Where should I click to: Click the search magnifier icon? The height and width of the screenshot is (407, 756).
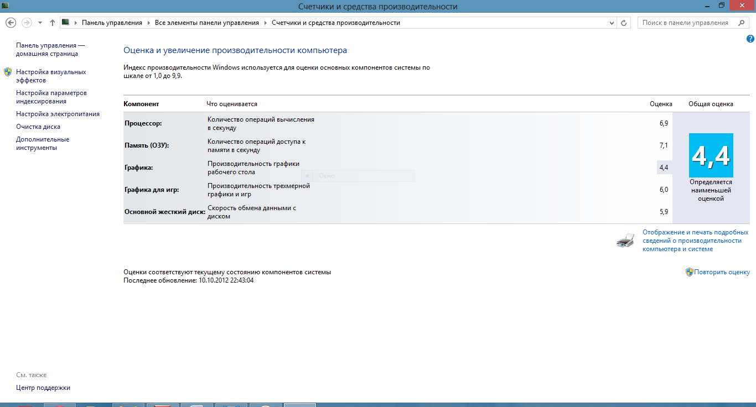pyautogui.click(x=742, y=23)
